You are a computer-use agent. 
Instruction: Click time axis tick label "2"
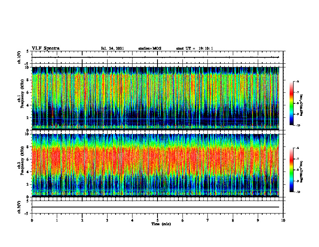pyautogui.click(x=82, y=220)
